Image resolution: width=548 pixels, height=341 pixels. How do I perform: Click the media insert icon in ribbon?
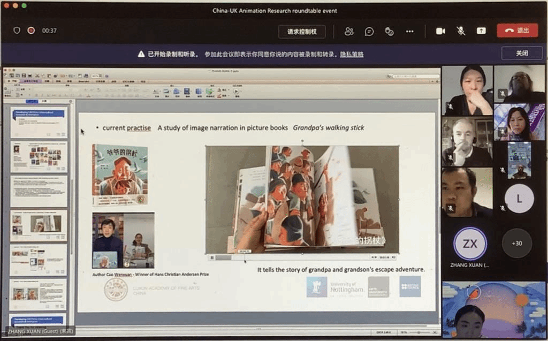pos(187,92)
